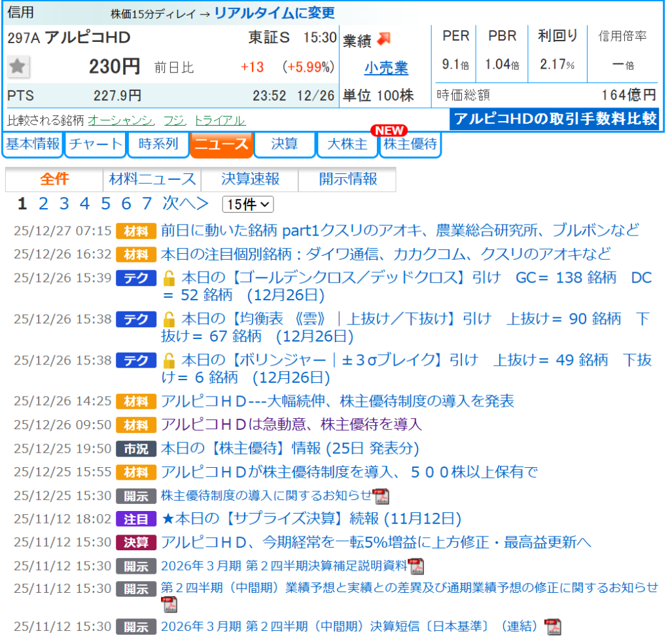
Task: Open PDF icon for 決算短信〔日本基準〕
Action: pyautogui.click(x=554, y=626)
